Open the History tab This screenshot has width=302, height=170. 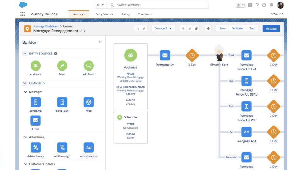tap(125, 14)
